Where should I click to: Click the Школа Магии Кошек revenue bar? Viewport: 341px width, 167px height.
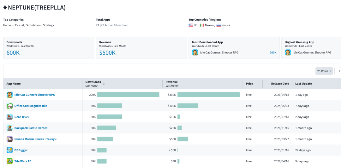pyautogui.click(x=183, y=139)
